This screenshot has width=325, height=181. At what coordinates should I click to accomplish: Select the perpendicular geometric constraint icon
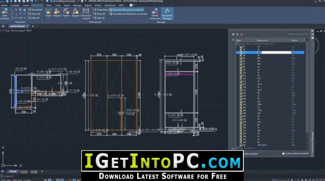tap(16, 14)
